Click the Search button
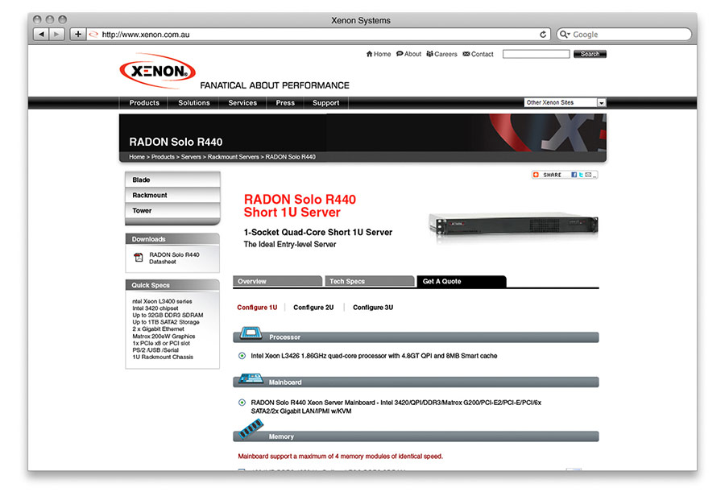The height and width of the screenshot is (496, 725). (x=590, y=54)
